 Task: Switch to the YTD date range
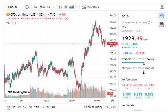pos(37,107)
